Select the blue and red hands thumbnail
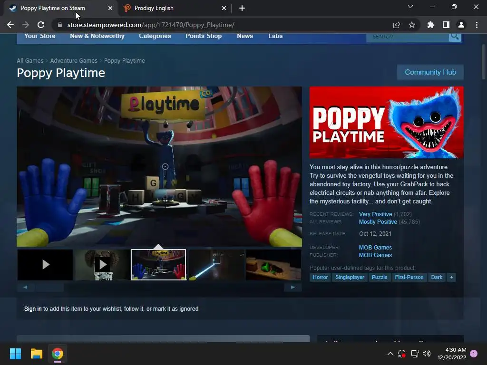This screenshot has width=487, height=365. (x=158, y=264)
